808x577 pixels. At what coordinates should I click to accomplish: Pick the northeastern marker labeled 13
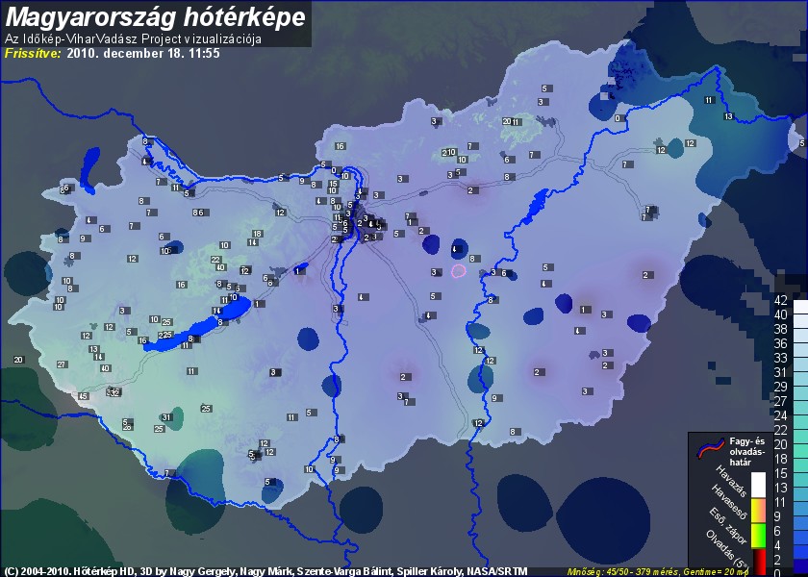click(x=728, y=116)
